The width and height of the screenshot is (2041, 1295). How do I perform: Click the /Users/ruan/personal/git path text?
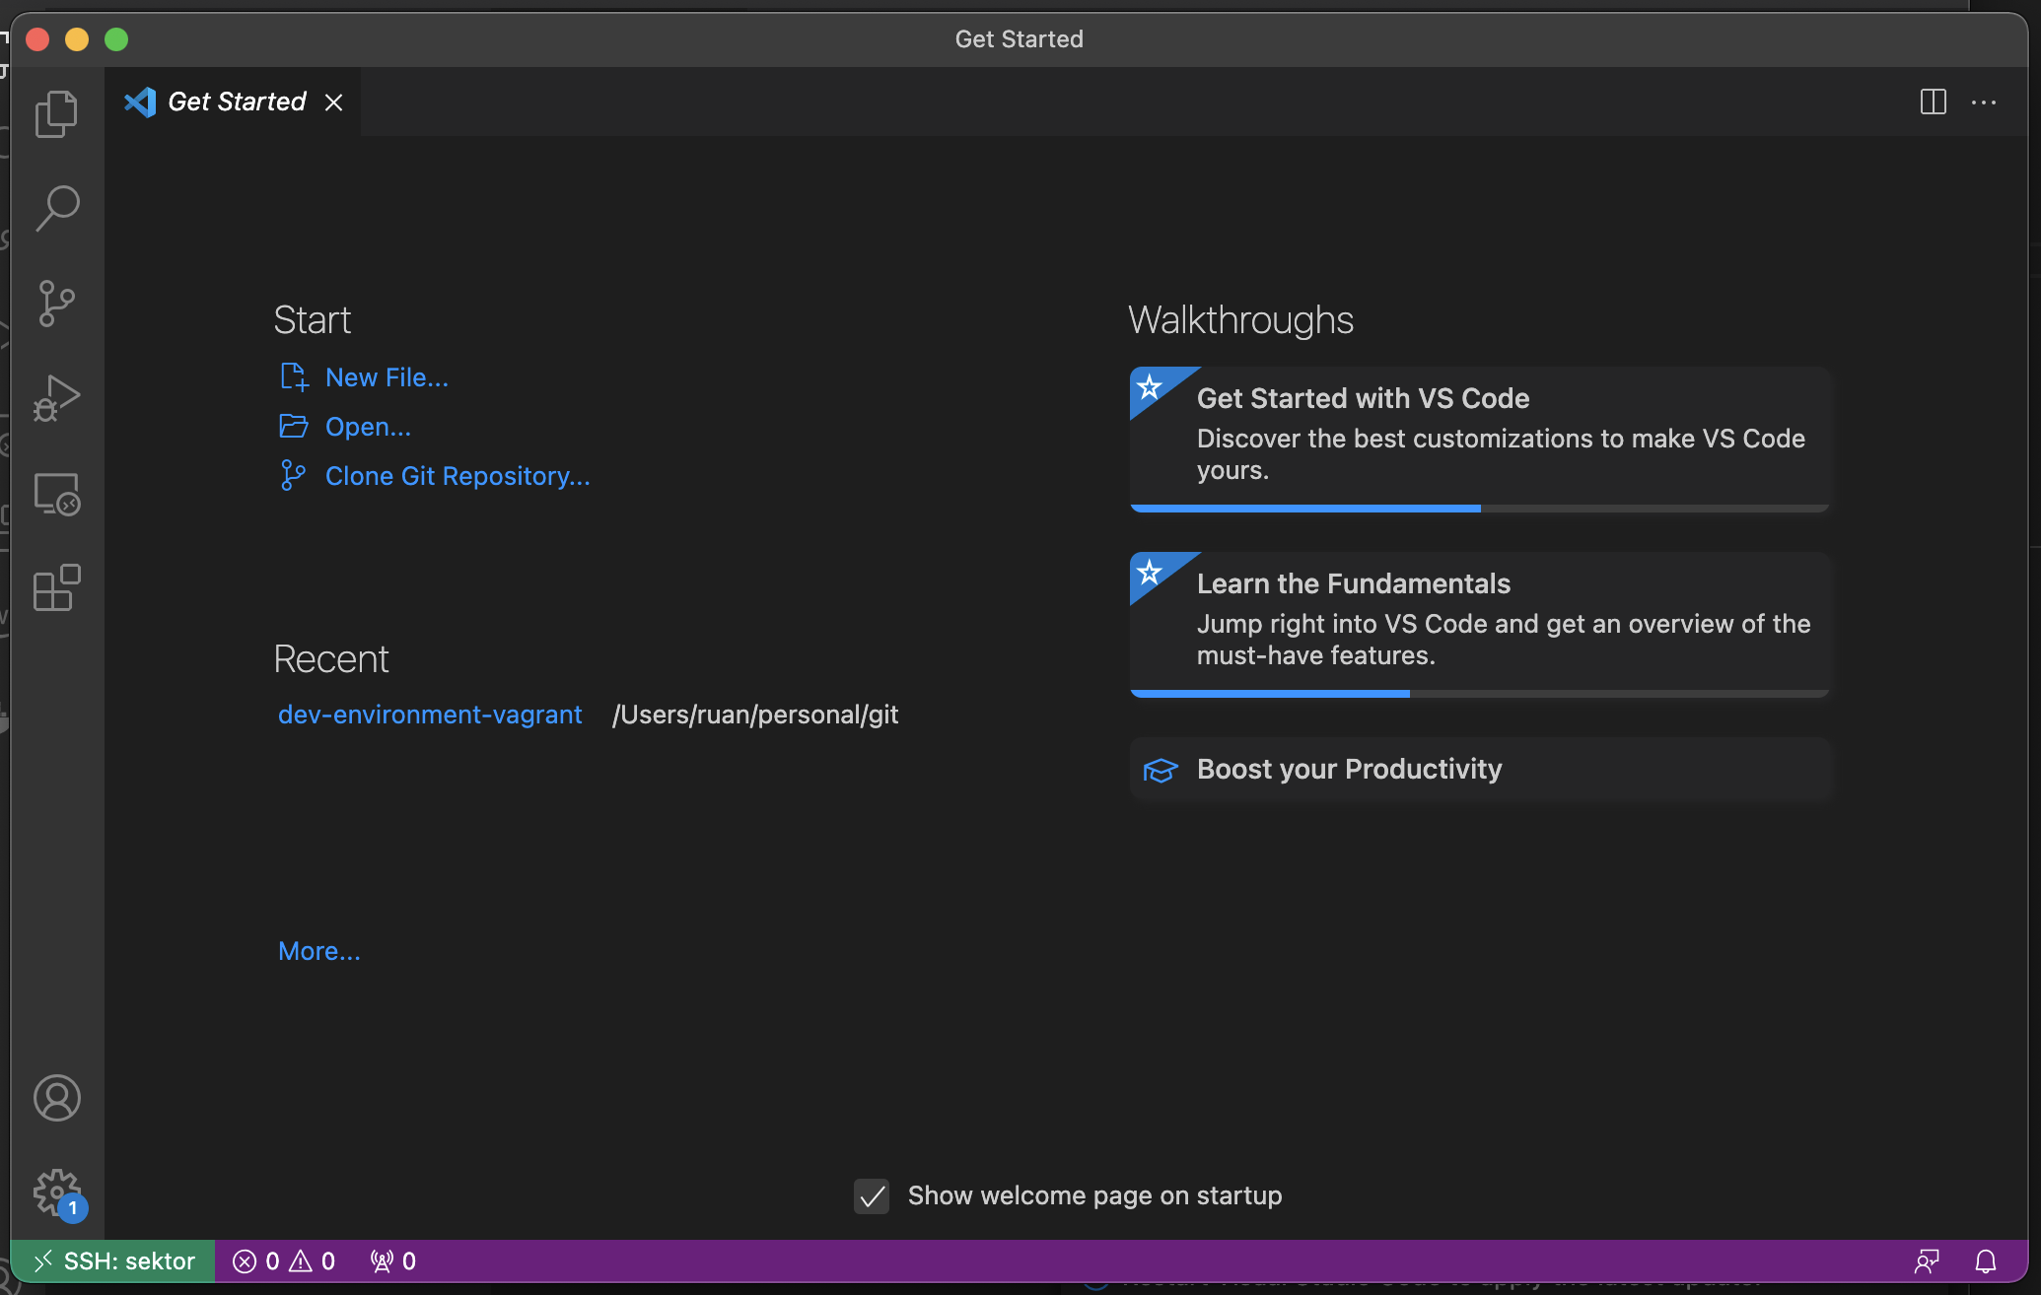point(755,715)
